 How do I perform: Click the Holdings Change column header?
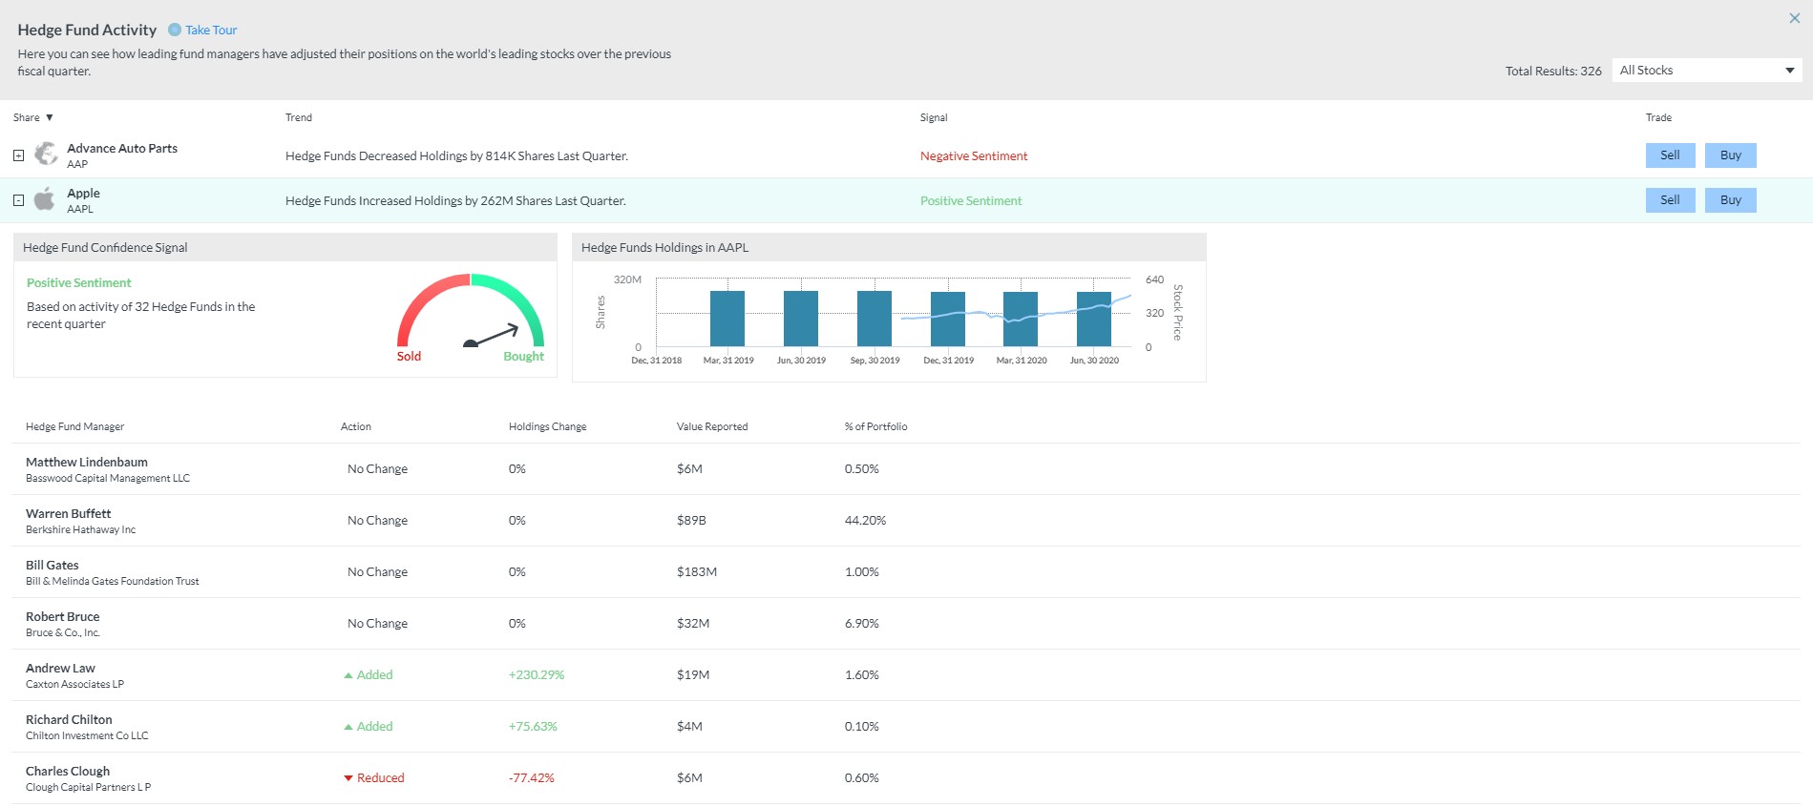point(547,426)
